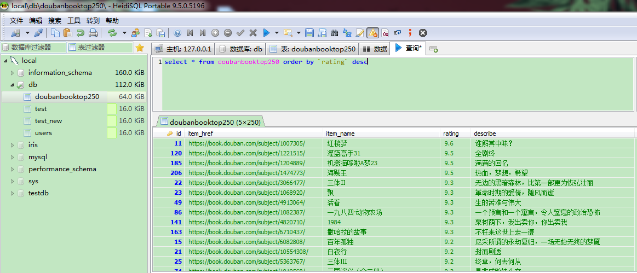Open the 转到 menu
637x273 pixels.
pos(93,21)
